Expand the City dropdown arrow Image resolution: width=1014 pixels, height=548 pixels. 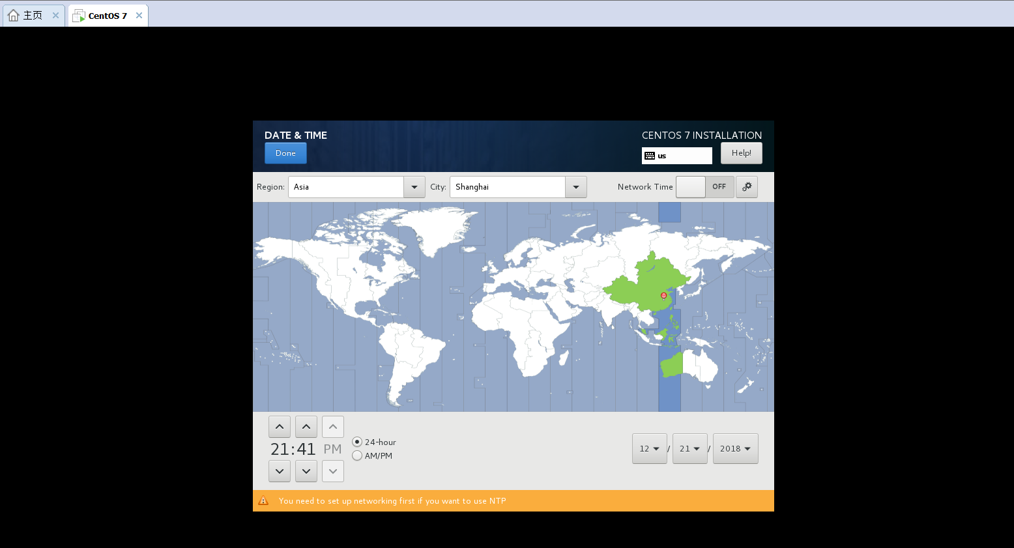pyautogui.click(x=576, y=187)
